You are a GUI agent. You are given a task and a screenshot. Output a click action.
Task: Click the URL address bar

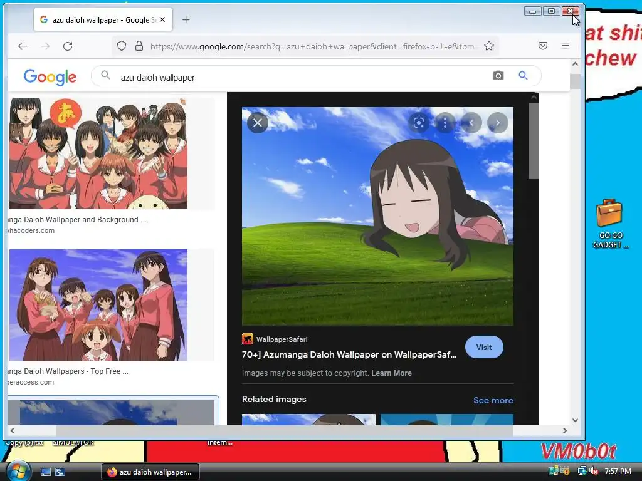313,46
